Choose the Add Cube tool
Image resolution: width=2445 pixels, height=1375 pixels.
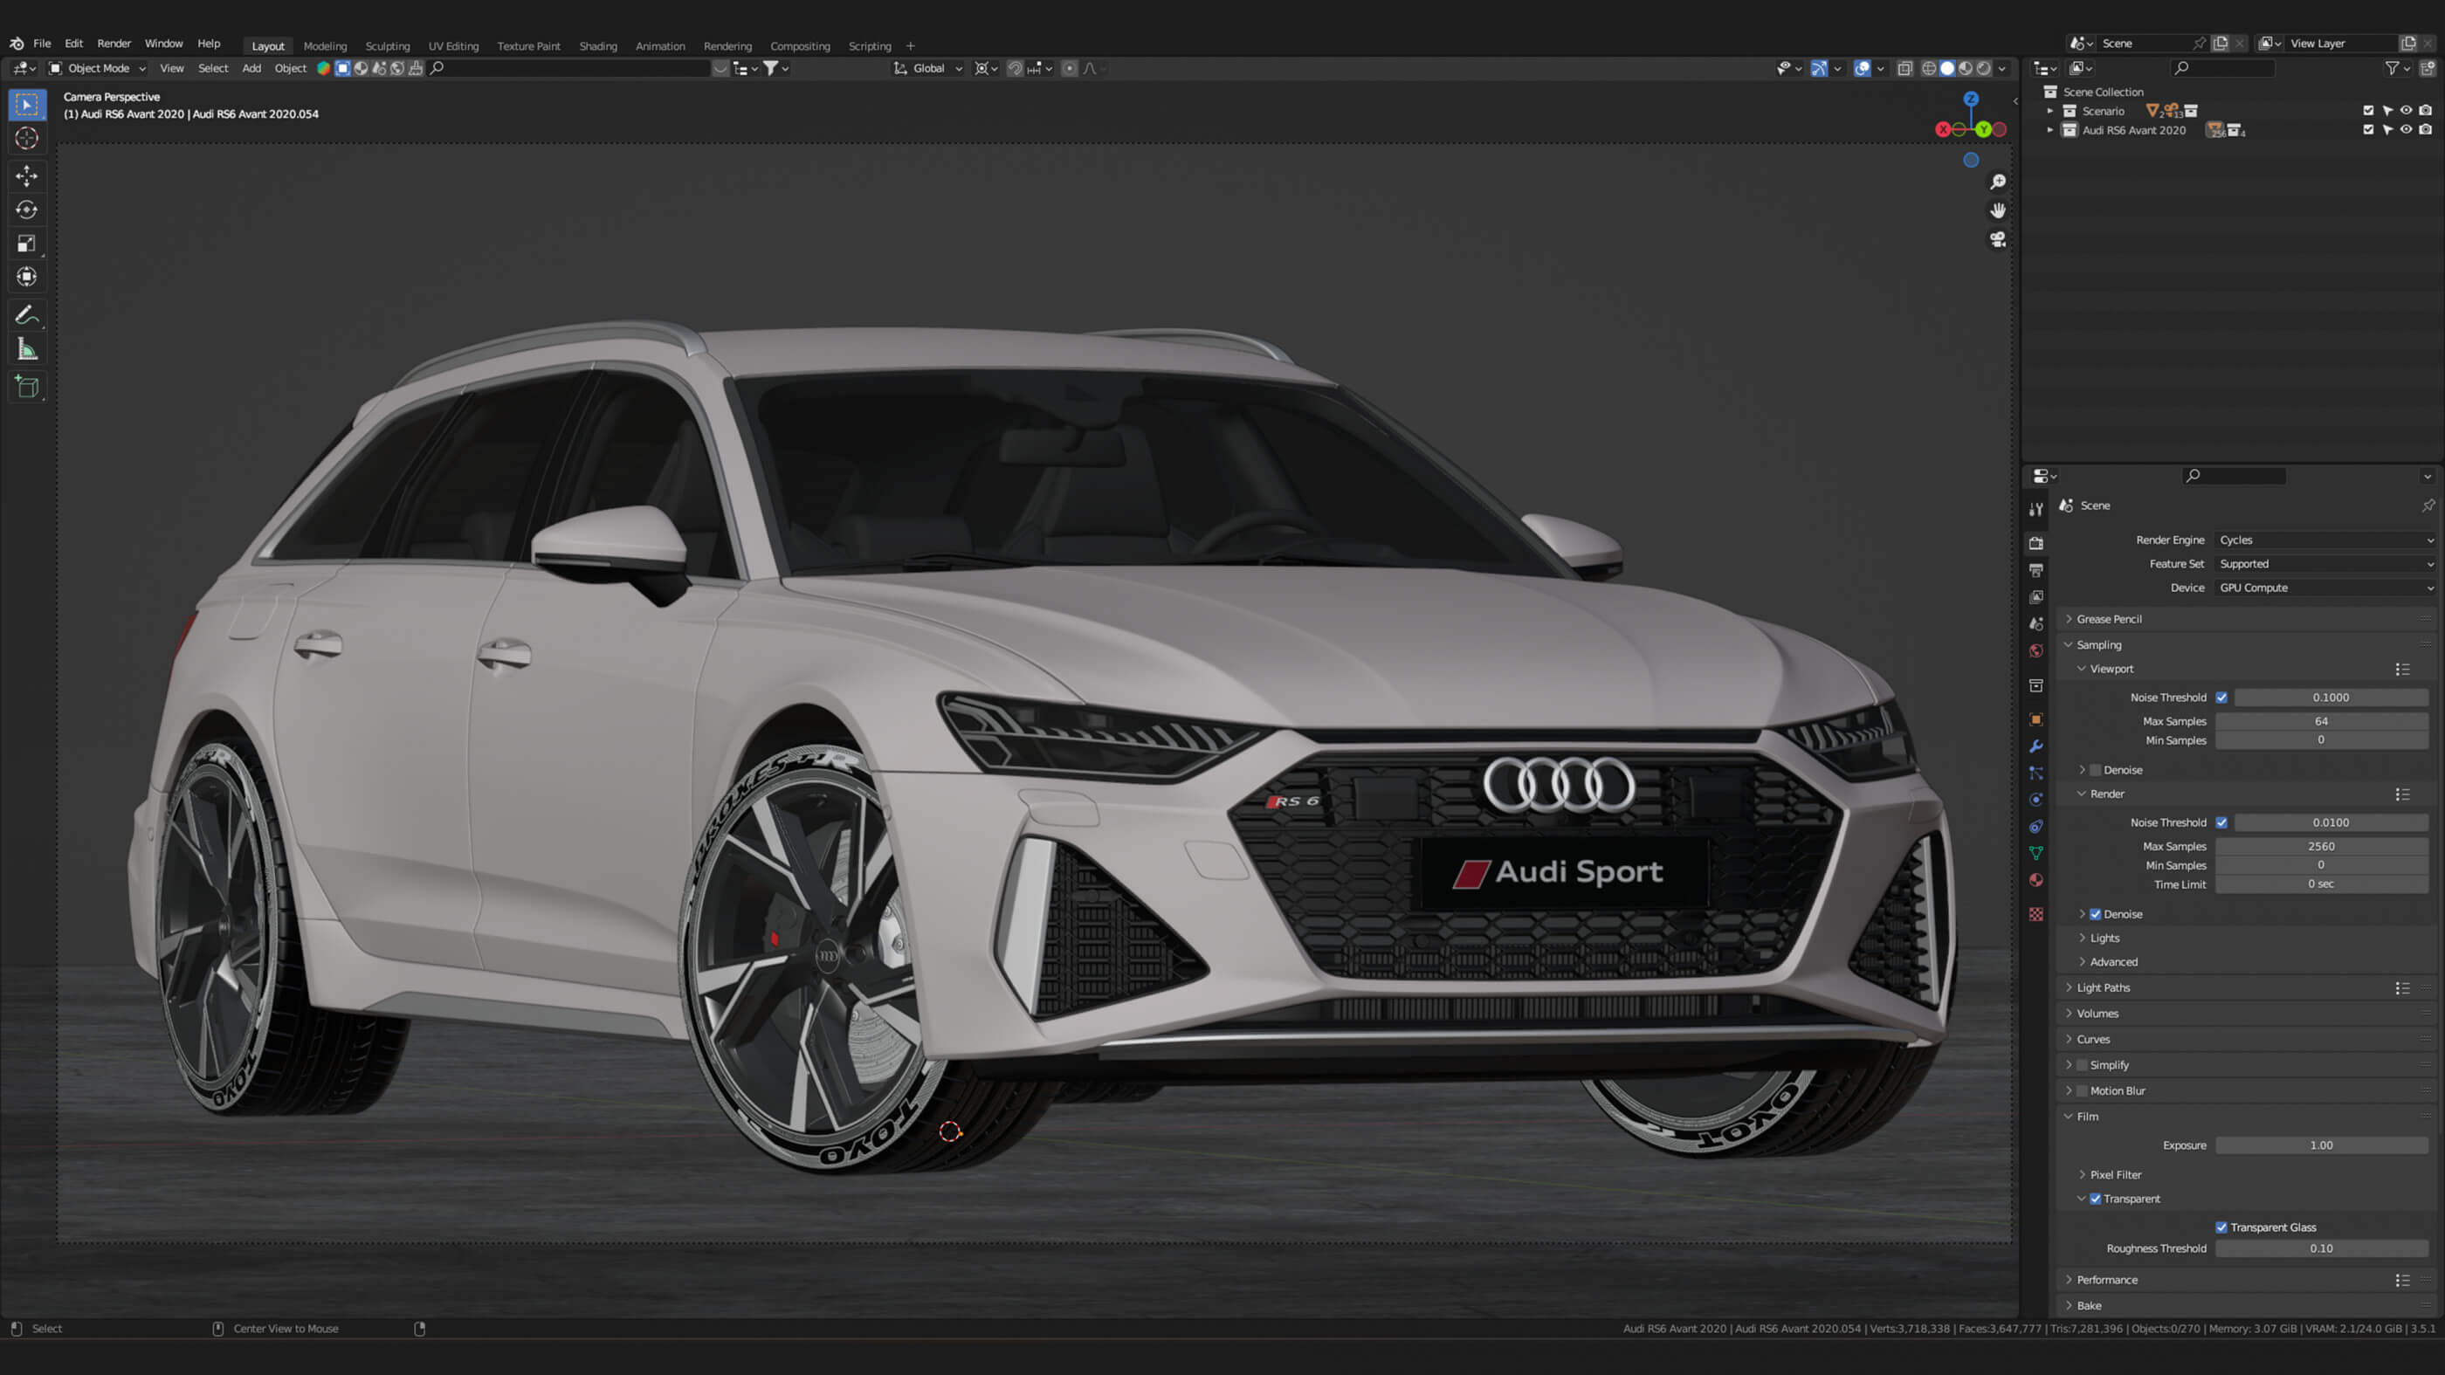26,386
